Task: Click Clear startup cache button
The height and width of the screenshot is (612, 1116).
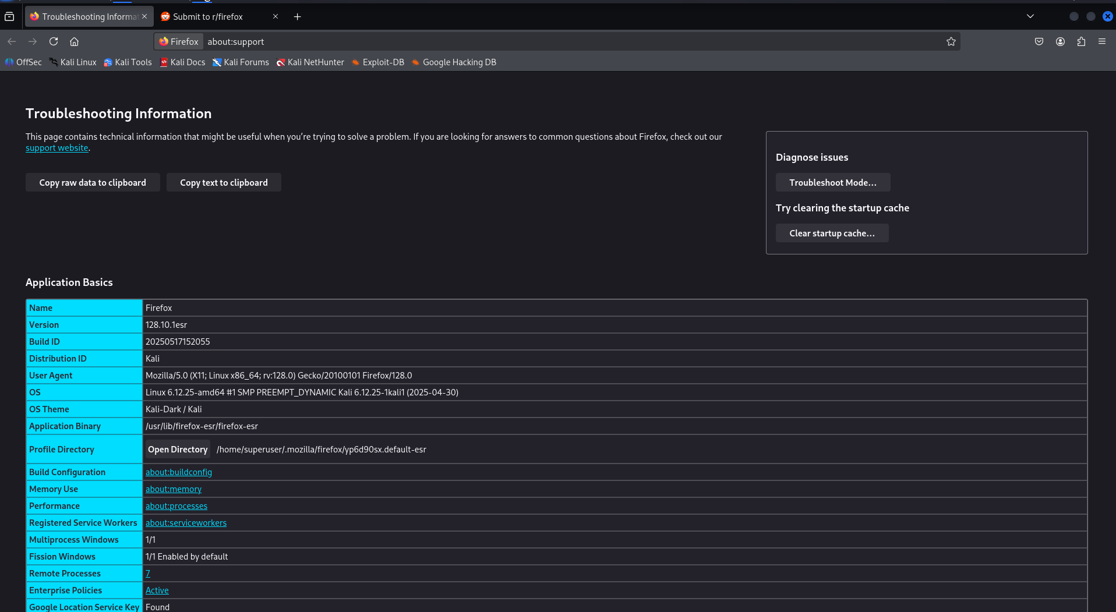Action: (x=832, y=233)
